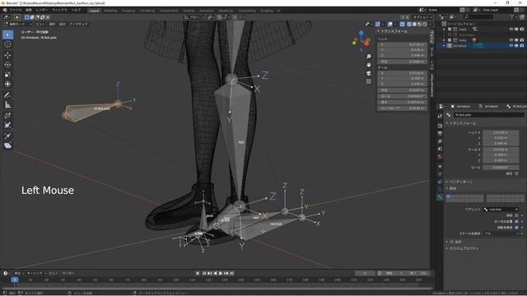Click the Blender logo icon
527x296 pixels.
(5, 10)
